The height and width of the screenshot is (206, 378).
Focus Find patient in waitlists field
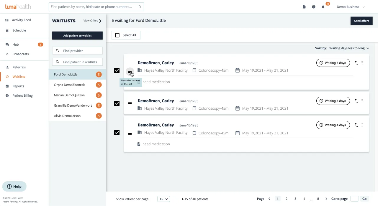point(77,62)
